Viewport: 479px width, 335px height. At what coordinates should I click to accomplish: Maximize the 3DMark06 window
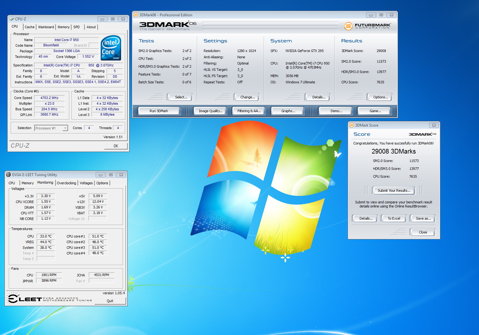[381, 15]
